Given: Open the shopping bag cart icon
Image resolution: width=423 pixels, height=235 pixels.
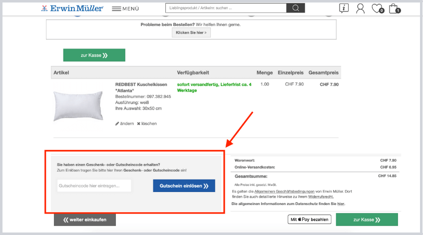Looking at the screenshot, I should tap(395, 8).
